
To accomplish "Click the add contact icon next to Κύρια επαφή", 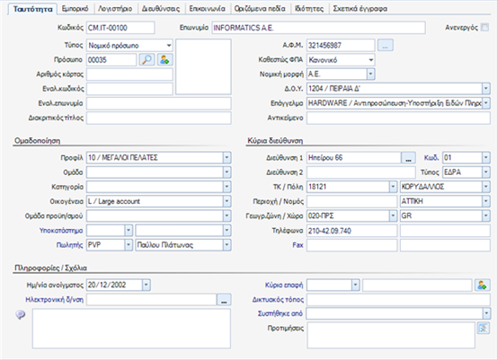I will 482,285.
